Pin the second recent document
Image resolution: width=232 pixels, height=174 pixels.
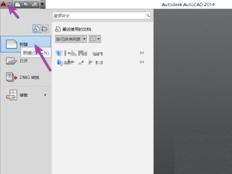pyautogui.click(x=141, y=62)
